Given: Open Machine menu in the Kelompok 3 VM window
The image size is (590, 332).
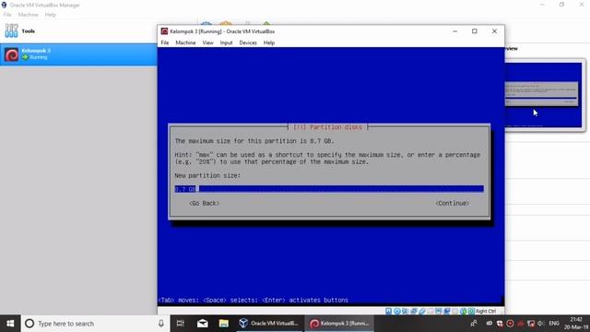Looking at the screenshot, I should tap(185, 42).
